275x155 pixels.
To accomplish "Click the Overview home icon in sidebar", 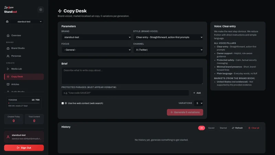I will tap(8, 35).
